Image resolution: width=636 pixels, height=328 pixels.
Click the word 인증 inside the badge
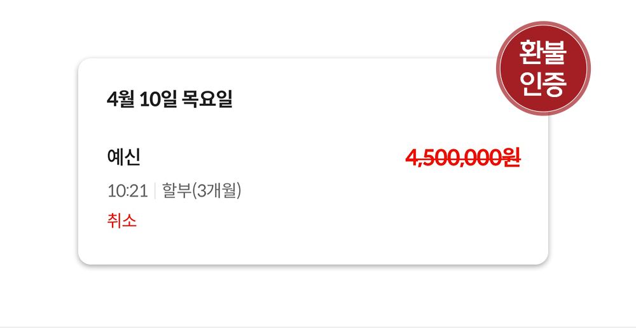pos(543,84)
